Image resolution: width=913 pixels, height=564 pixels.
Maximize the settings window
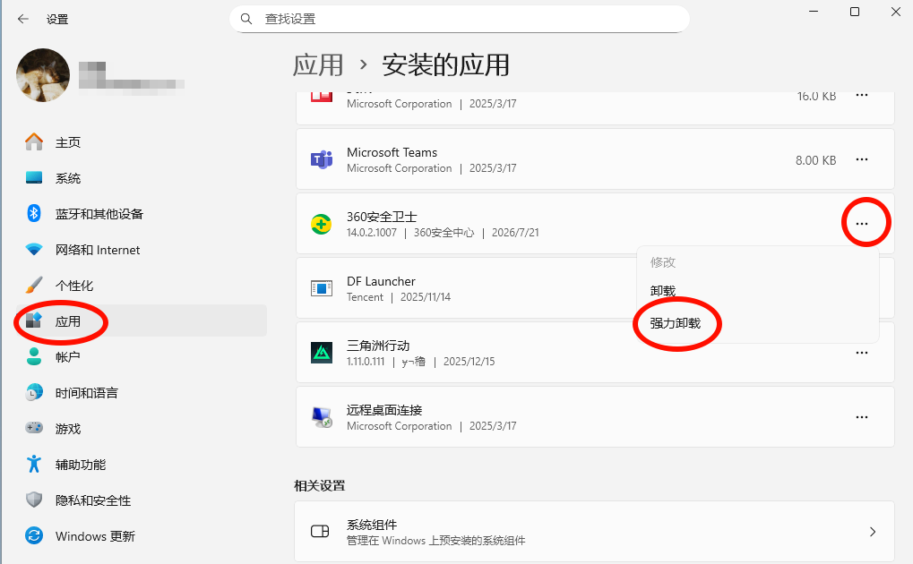pos(855,12)
